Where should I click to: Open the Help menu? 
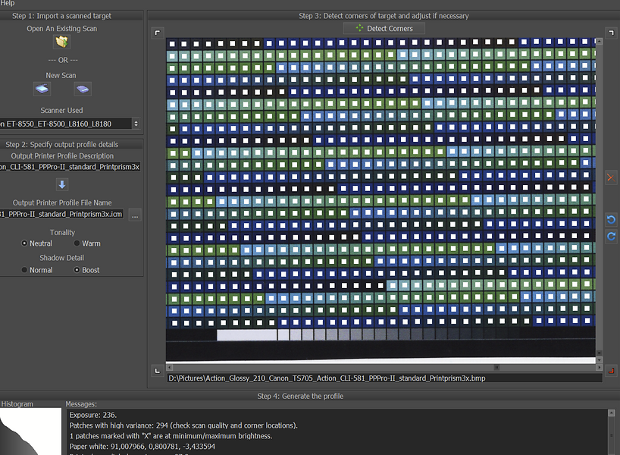coord(8,3)
